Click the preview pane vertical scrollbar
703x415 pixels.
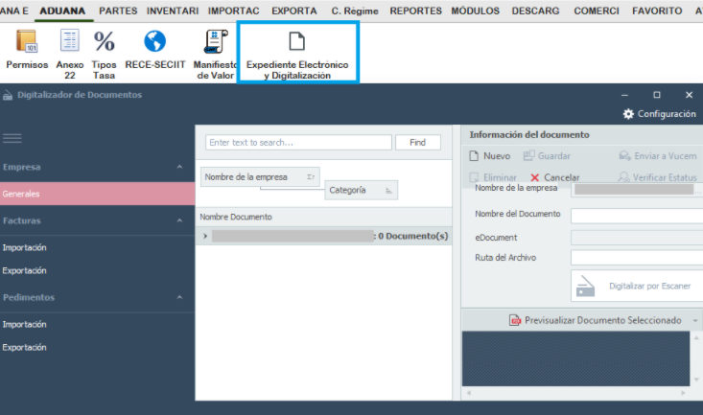tap(696, 358)
